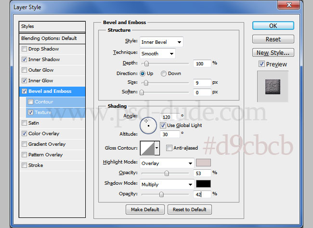
Task: Click the Gloss Contour thumbnail preview
Action: (x=147, y=148)
